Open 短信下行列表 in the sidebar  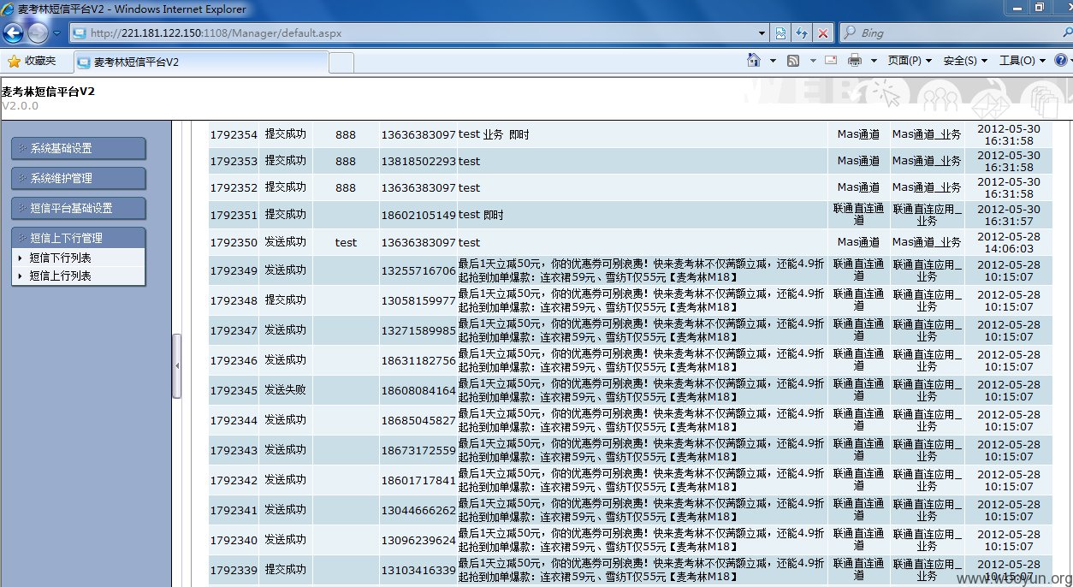(61, 258)
